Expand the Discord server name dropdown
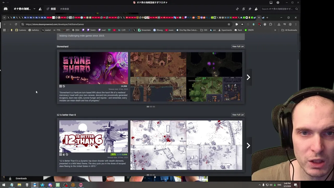Viewport: 334px width, 188px height. pyautogui.click(x=34, y=9)
